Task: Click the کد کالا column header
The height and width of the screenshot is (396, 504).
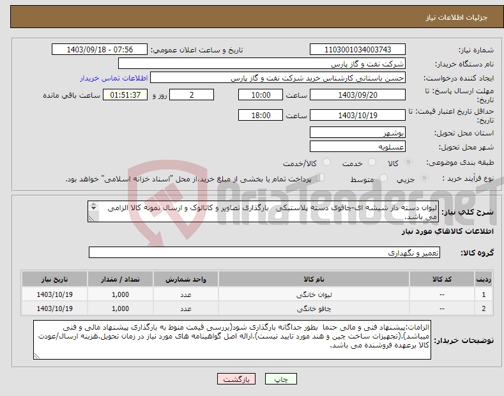Action: [442, 279]
